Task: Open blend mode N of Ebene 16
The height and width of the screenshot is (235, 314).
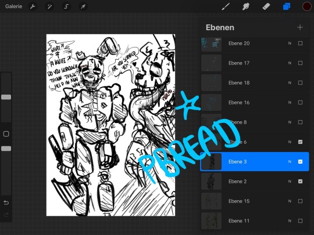Action: (x=290, y=103)
